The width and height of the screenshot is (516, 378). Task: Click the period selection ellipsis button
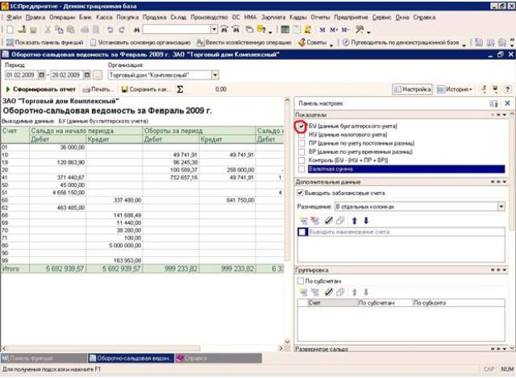tap(98, 75)
